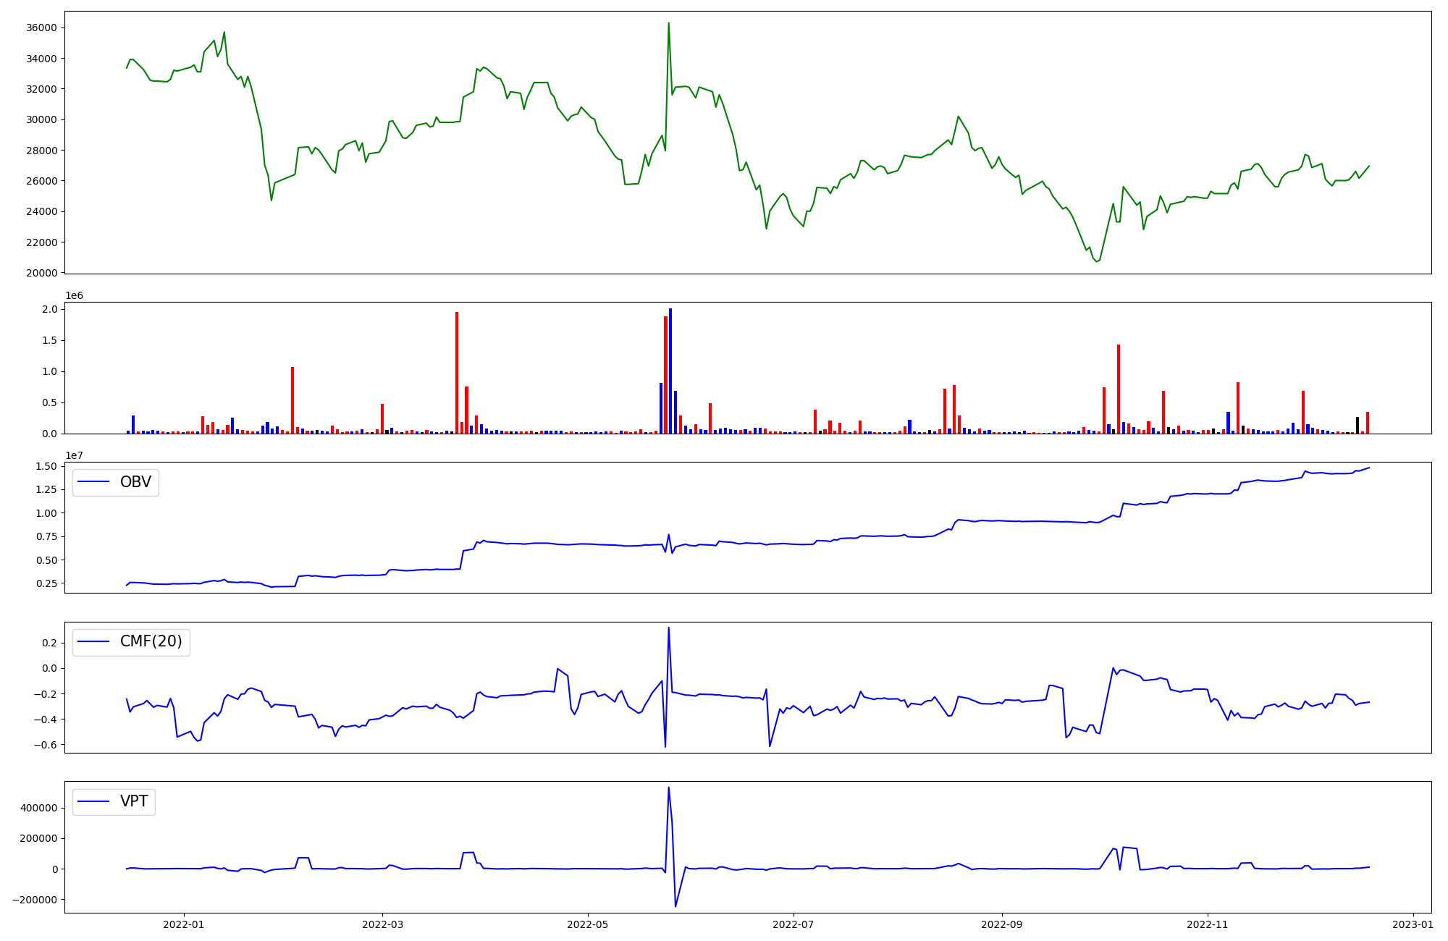Click the 36000 price axis label
This screenshot has height=941, width=1448.
41,28
